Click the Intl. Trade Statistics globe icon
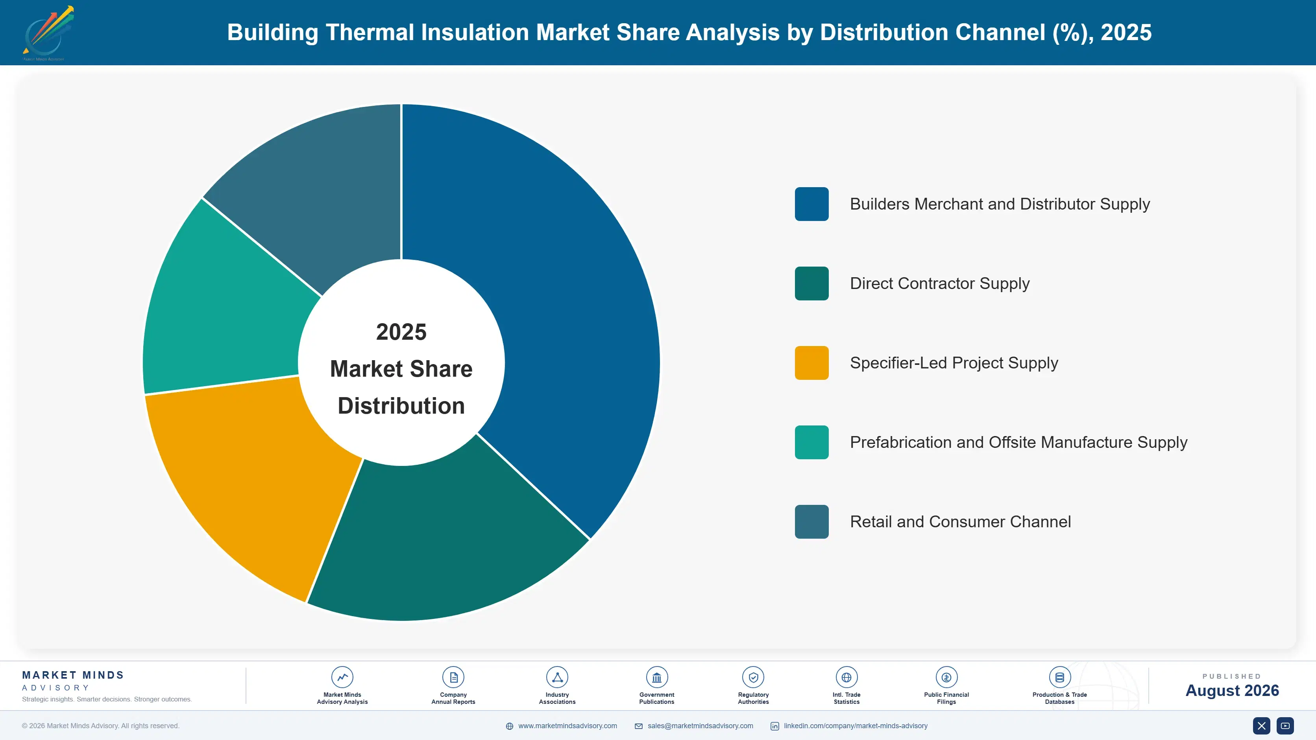Image resolution: width=1316 pixels, height=740 pixels. [x=847, y=677]
